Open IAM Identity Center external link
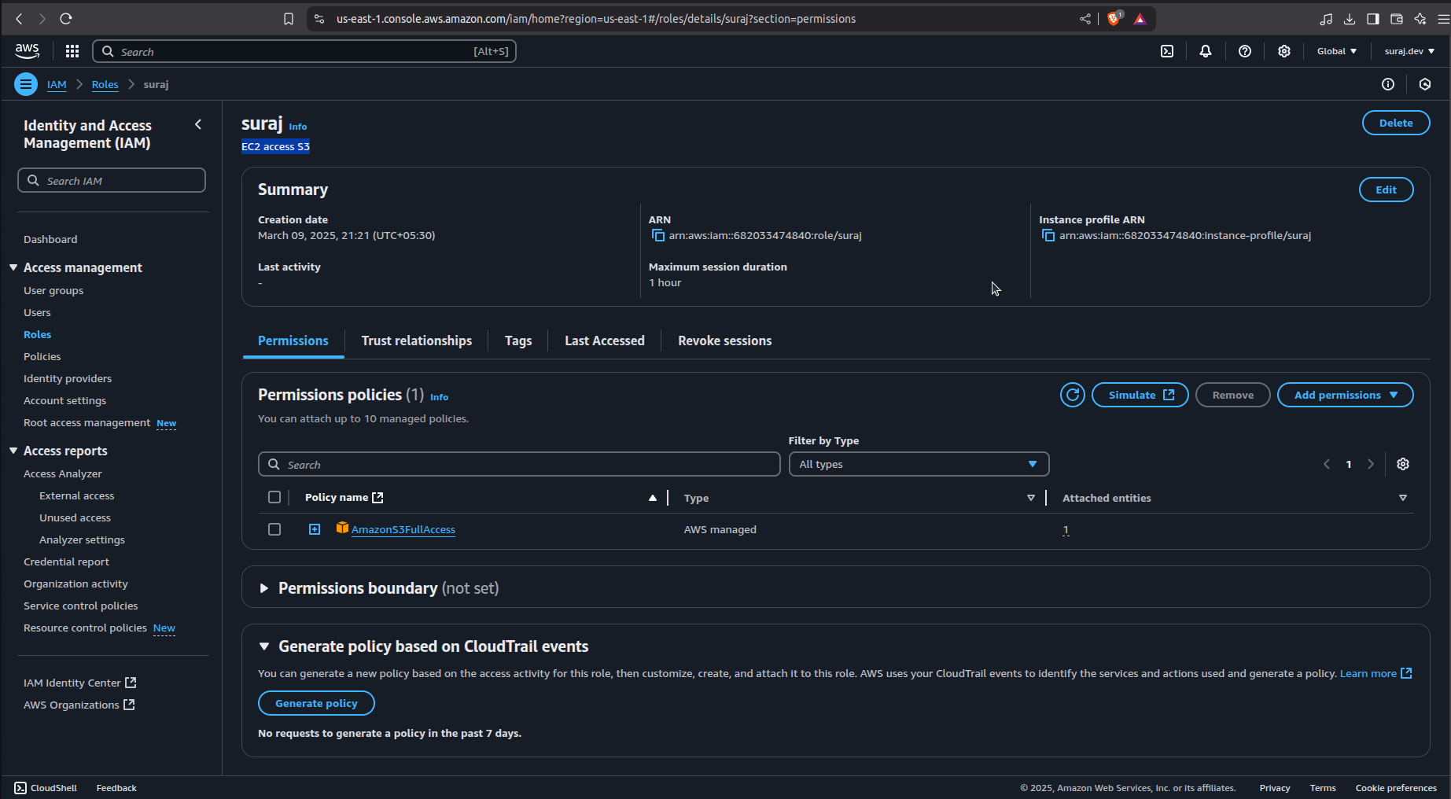The height and width of the screenshot is (799, 1451). [x=80, y=683]
